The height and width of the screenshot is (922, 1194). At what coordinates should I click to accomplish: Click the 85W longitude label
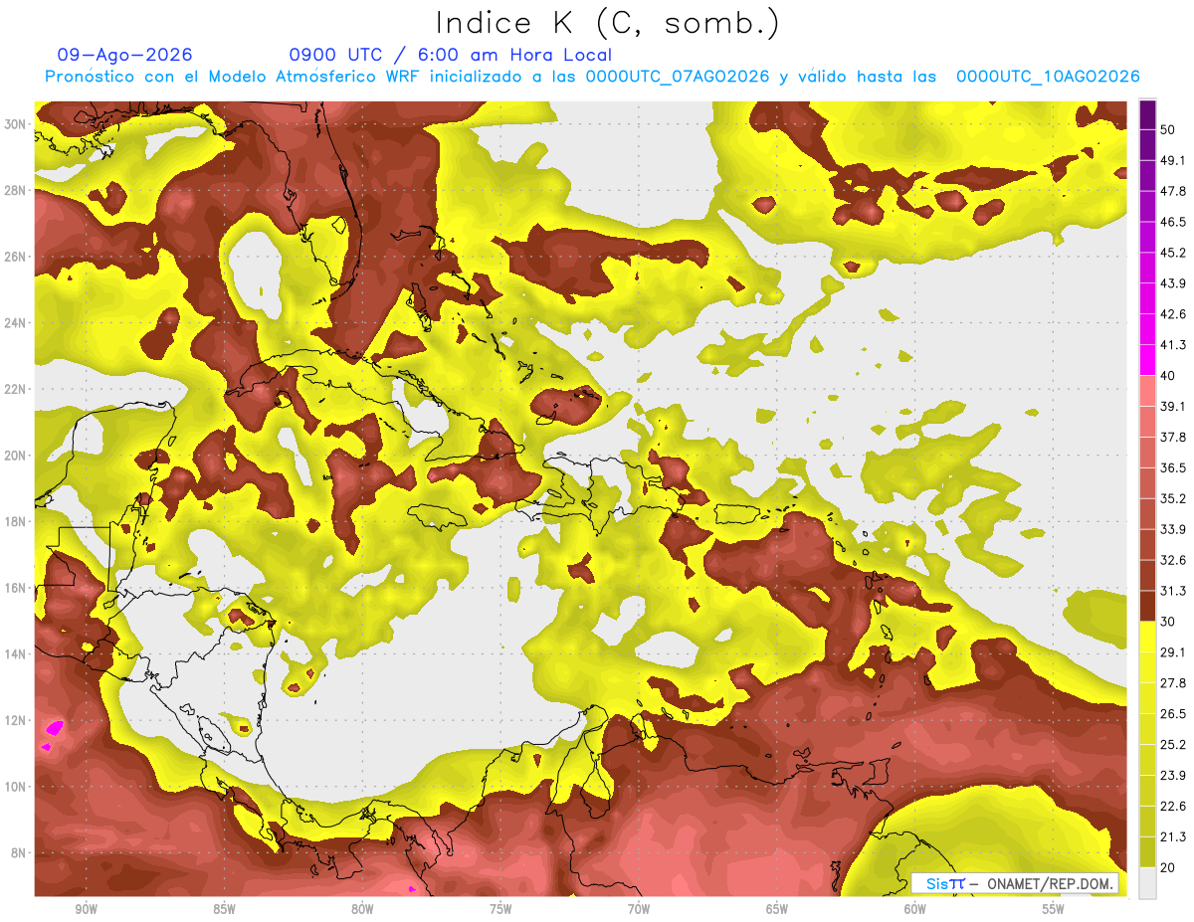pyautogui.click(x=224, y=909)
